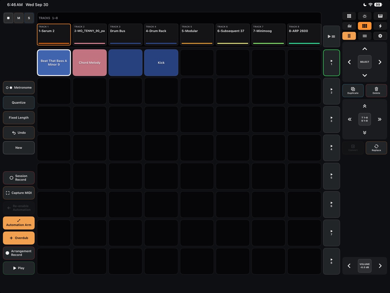Decrease parameter with left arrow near VOLUME

[349, 266]
